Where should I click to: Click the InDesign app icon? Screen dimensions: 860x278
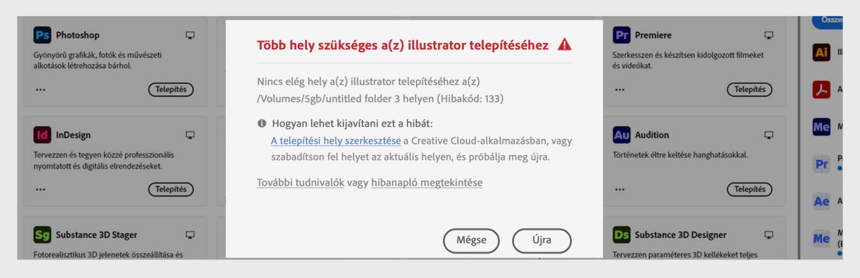click(x=42, y=135)
